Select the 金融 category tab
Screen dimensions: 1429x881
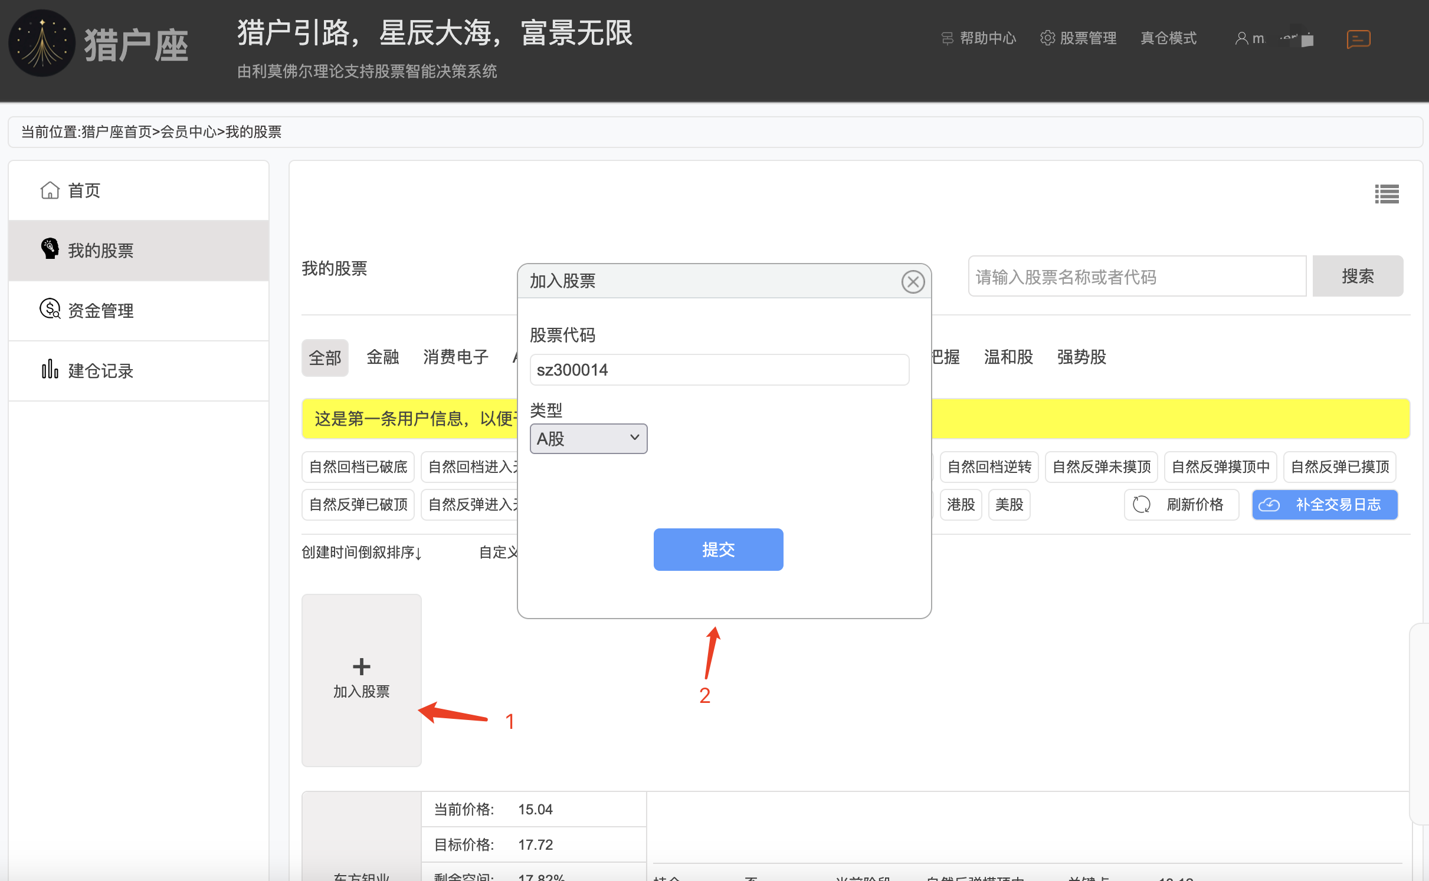pyautogui.click(x=382, y=357)
